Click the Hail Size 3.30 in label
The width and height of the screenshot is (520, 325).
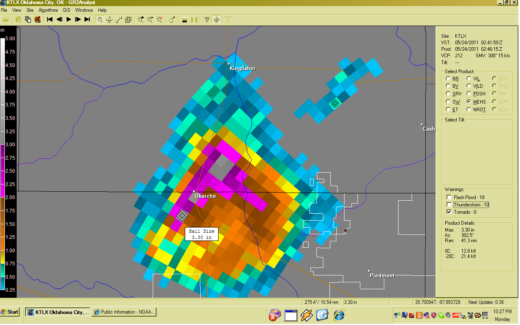click(x=202, y=234)
